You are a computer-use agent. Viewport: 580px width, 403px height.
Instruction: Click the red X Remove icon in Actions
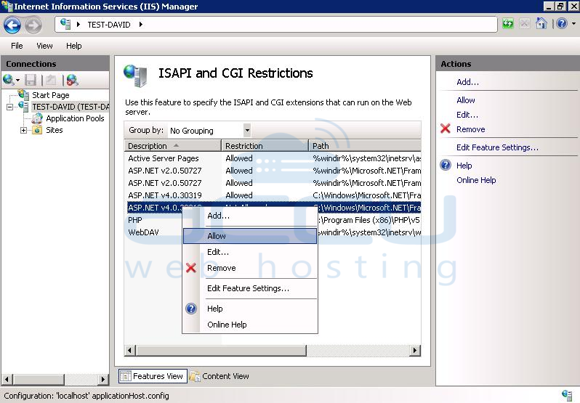tap(446, 129)
